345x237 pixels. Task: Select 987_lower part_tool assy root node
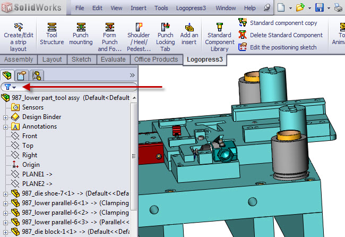(x=65, y=98)
